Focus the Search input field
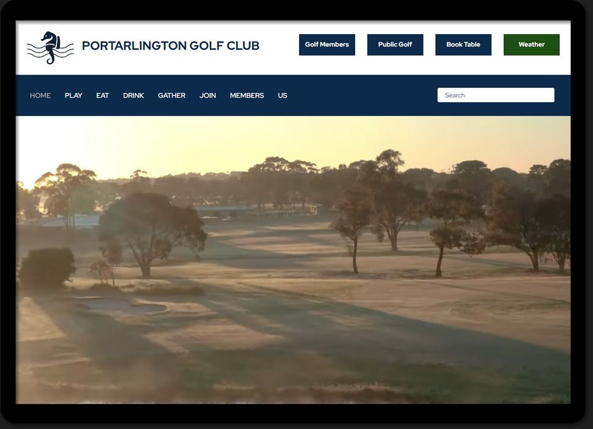 pos(495,95)
